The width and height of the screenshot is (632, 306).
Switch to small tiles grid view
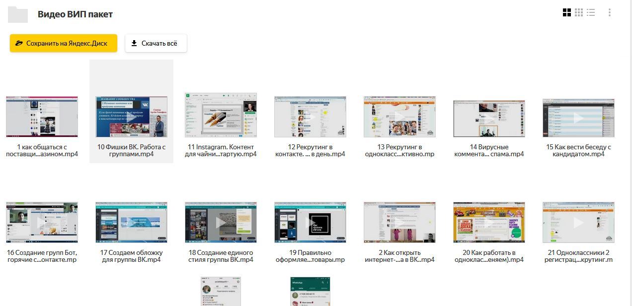coord(579,13)
